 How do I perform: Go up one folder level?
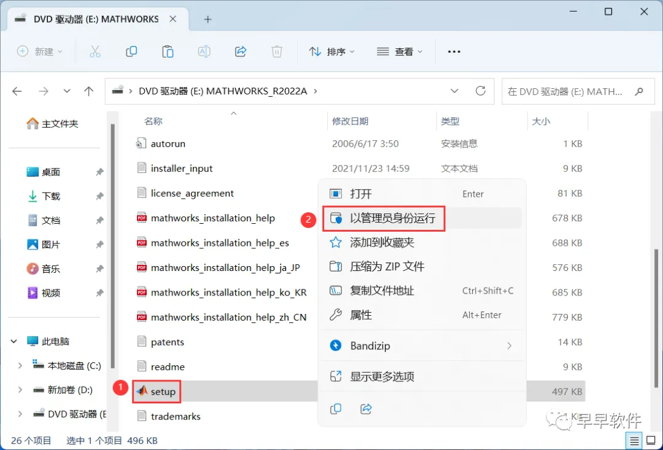[x=88, y=91]
